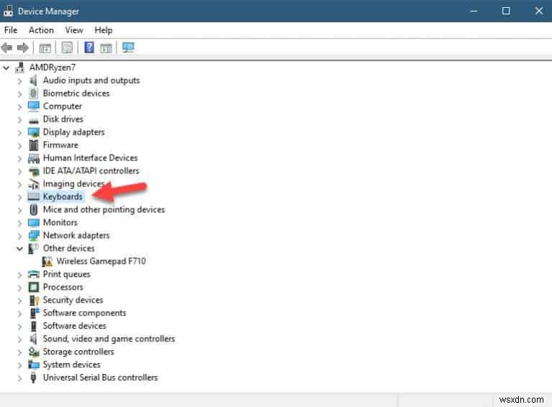Click the Processors chip icon
The width and height of the screenshot is (552, 407).
(34, 288)
